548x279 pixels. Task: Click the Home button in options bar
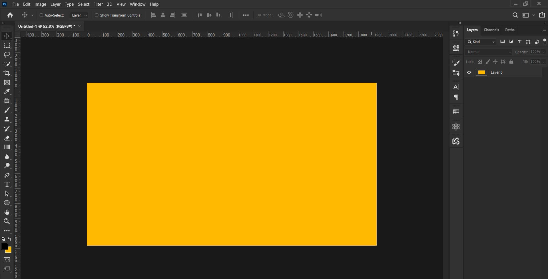point(10,15)
